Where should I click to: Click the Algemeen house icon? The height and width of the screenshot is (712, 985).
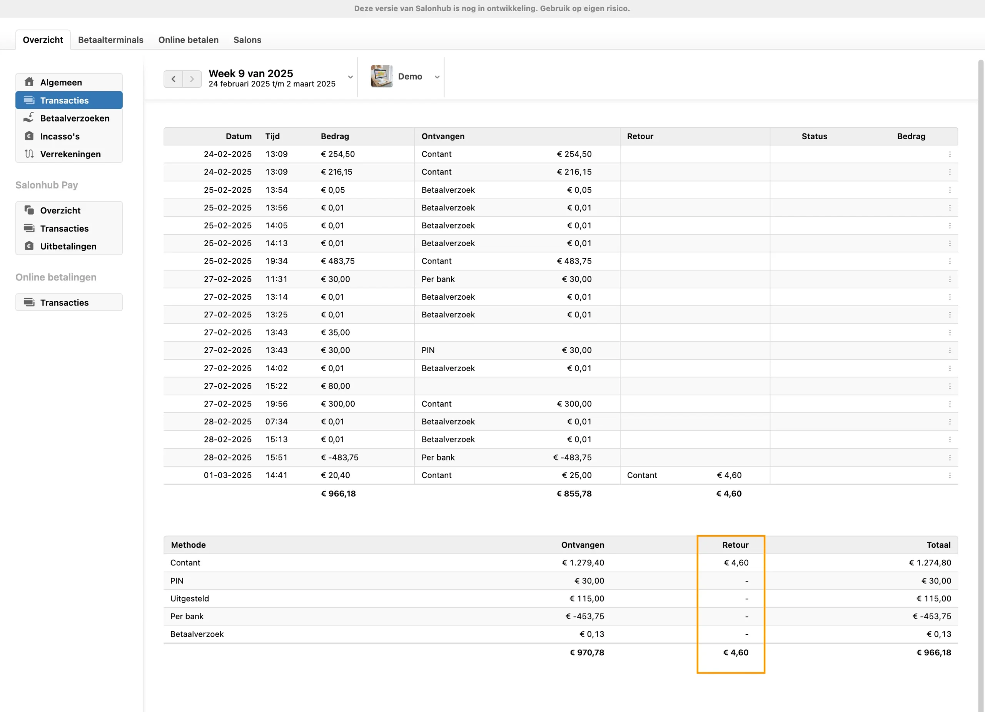(x=29, y=82)
